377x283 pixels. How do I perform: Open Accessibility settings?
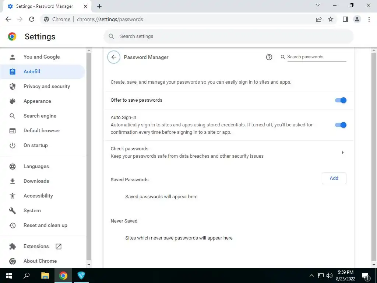pyautogui.click(x=43, y=196)
